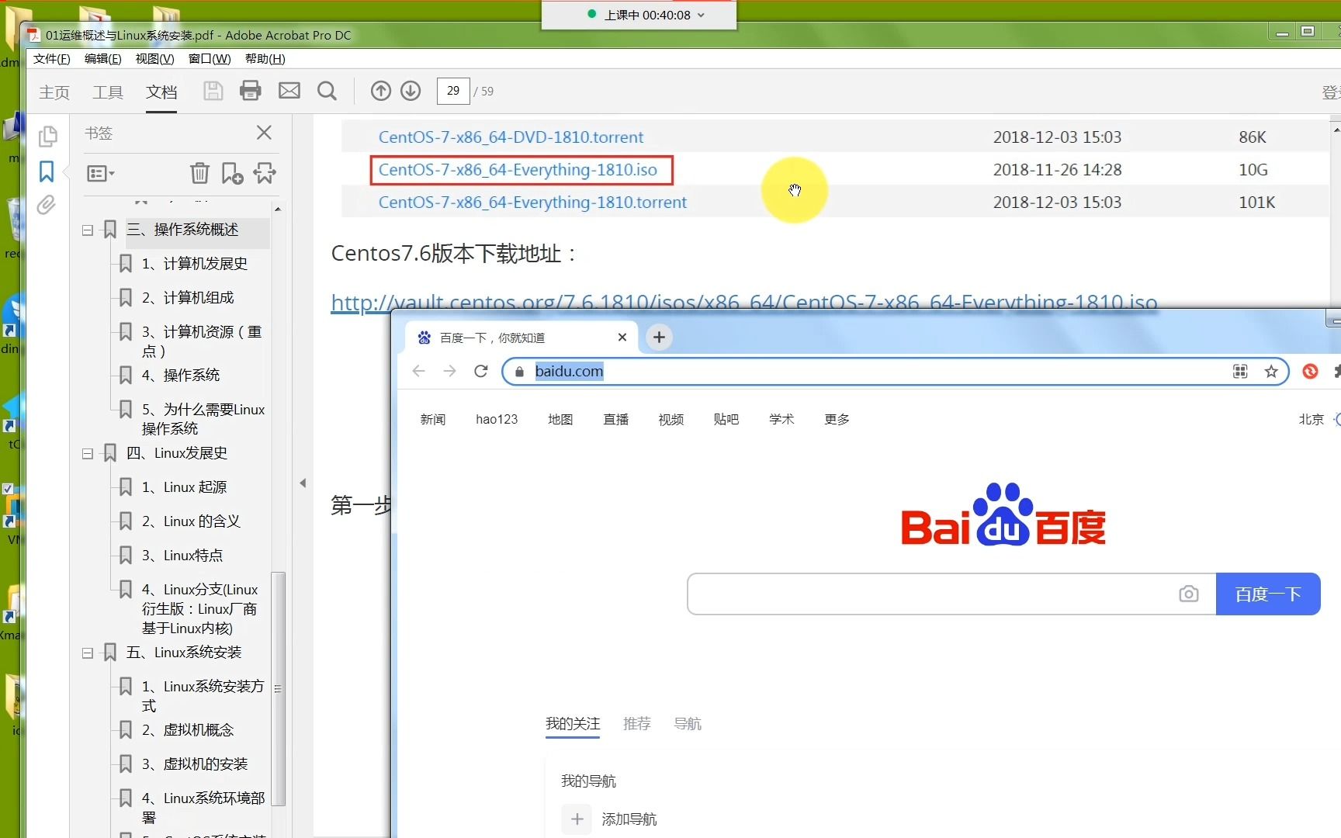This screenshot has width=1341, height=838.
Task: Click the red extension icon in browser toolbar
Action: click(x=1310, y=372)
